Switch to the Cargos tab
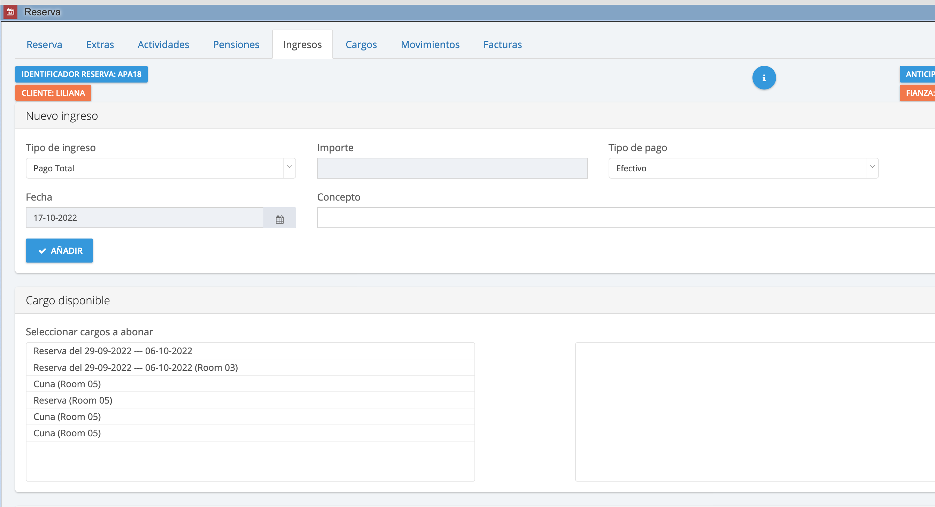 pos(361,45)
